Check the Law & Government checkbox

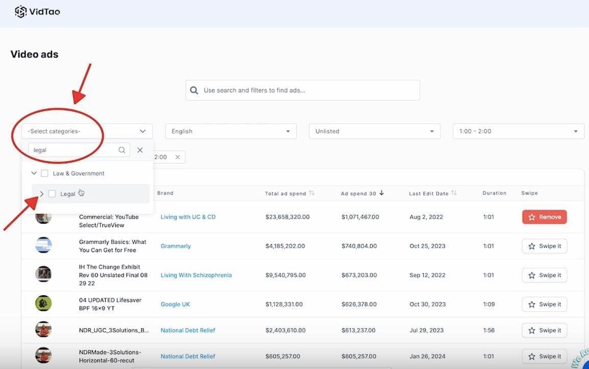(x=44, y=174)
